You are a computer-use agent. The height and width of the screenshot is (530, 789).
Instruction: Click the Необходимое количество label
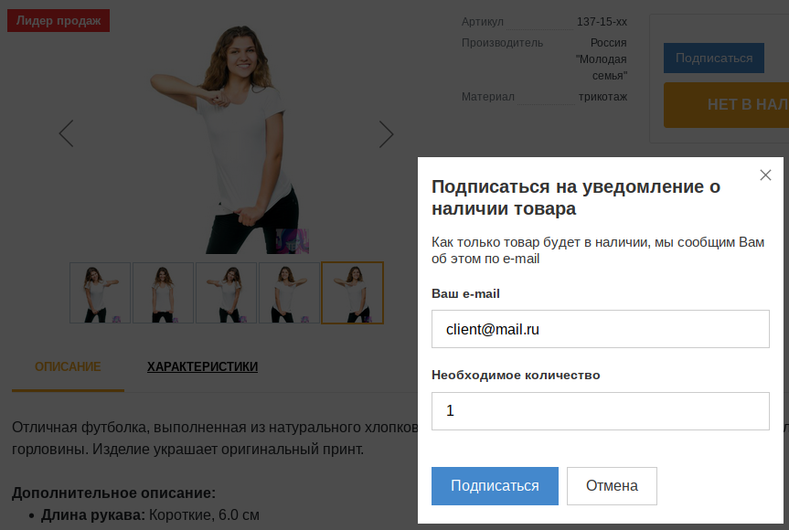516,376
